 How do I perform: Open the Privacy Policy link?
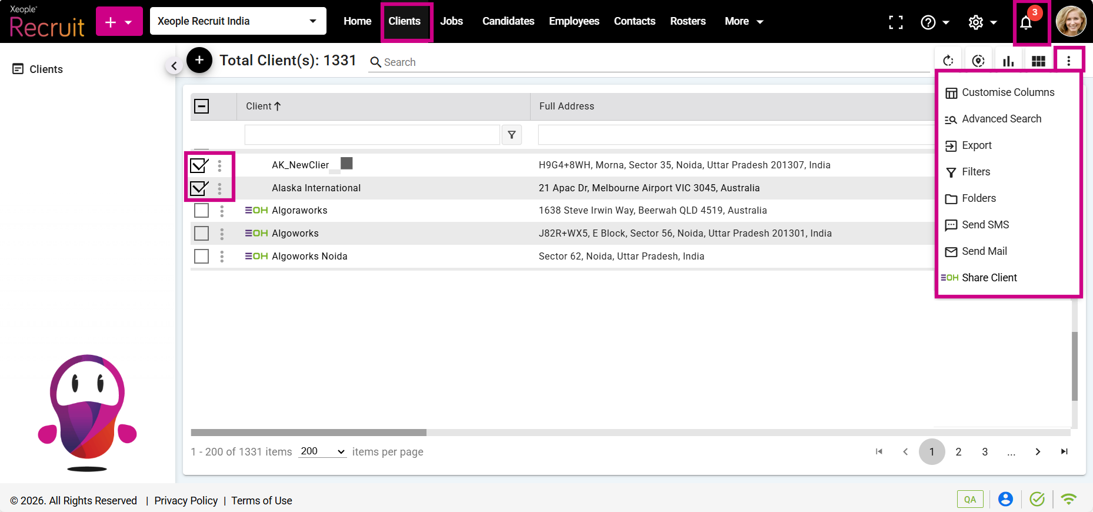click(x=186, y=500)
